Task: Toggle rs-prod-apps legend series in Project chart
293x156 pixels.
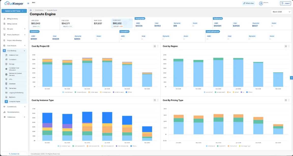Action: pos(68,92)
